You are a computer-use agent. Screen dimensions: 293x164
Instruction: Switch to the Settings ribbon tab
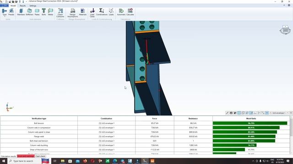(33, 6)
